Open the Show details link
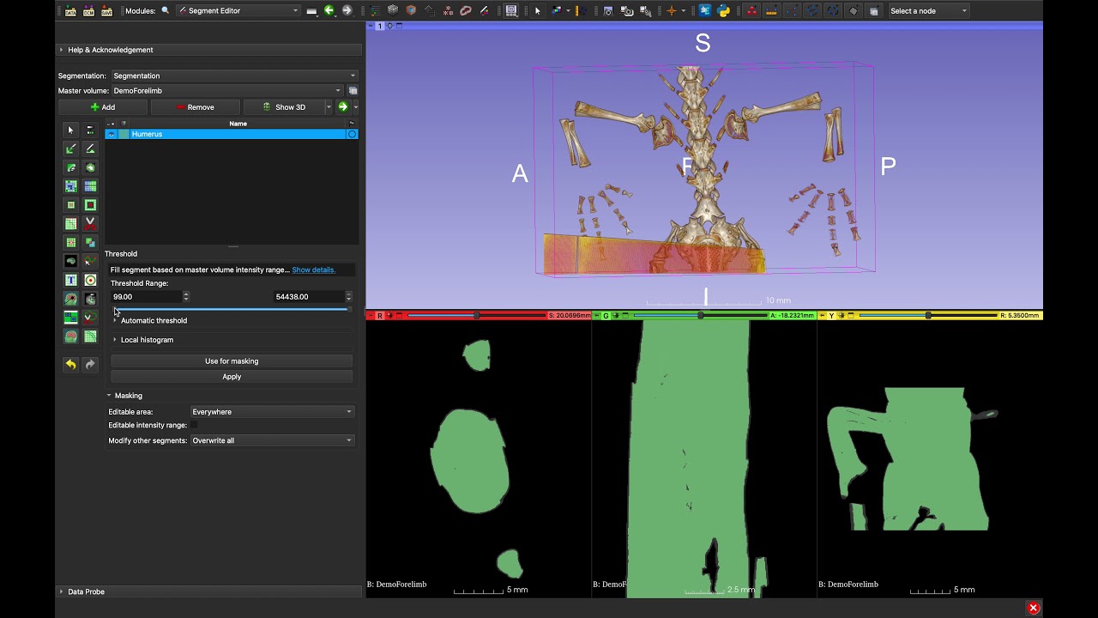This screenshot has width=1098, height=618. click(x=313, y=270)
